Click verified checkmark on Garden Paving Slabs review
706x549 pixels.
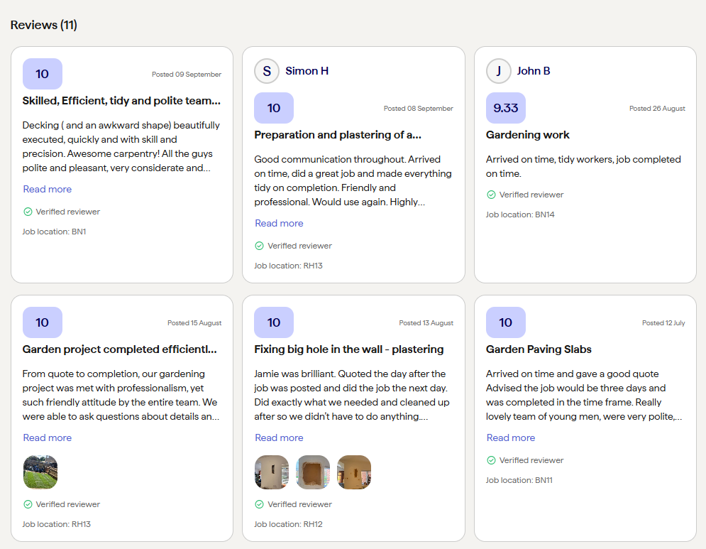[491, 460]
